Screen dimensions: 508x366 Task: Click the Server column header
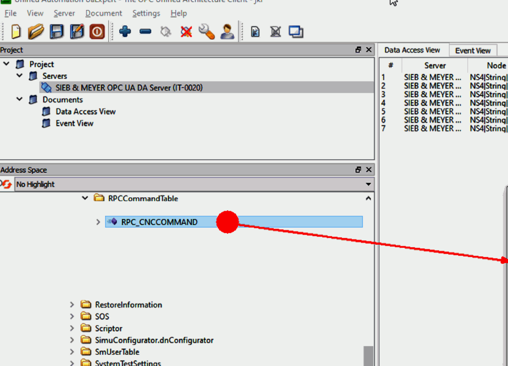pos(435,66)
